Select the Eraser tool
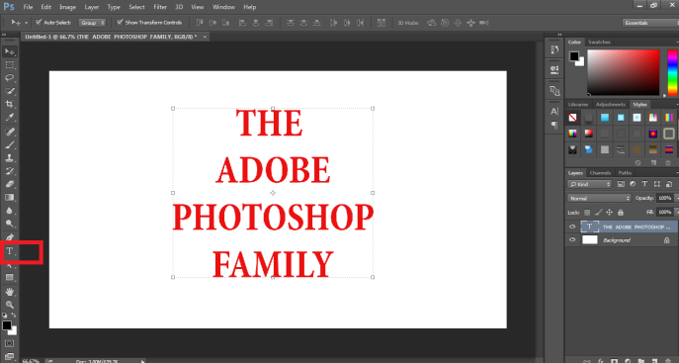Image resolution: width=679 pixels, height=363 pixels. 10,184
